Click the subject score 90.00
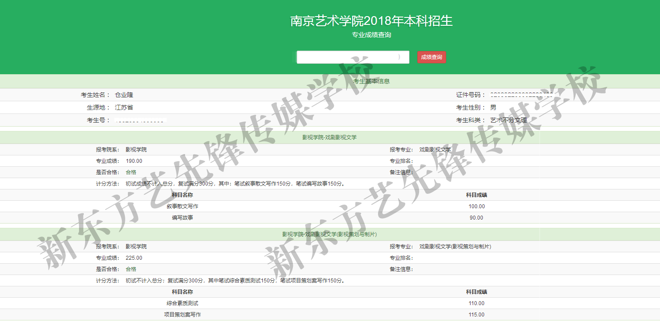 [477, 218]
